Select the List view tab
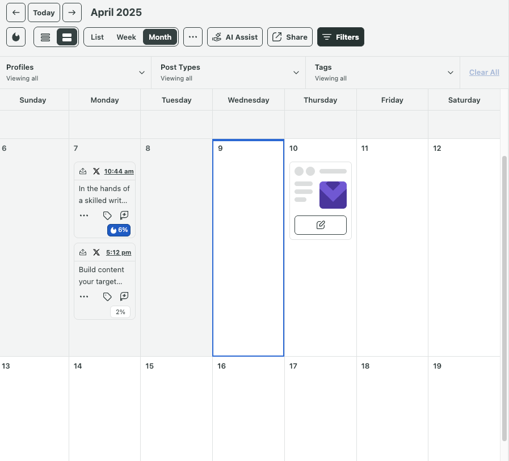509x461 pixels. point(96,37)
